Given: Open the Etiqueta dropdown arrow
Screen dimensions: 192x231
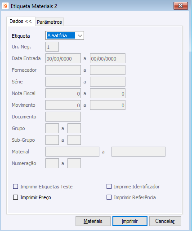Looking at the screenshot, I should [80, 35].
